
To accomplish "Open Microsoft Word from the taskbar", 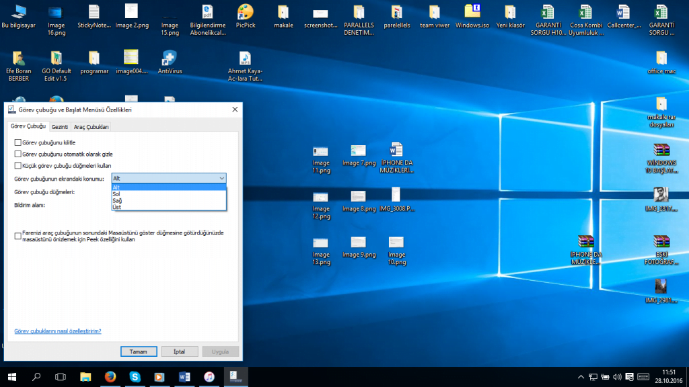I will (x=184, y=376).
